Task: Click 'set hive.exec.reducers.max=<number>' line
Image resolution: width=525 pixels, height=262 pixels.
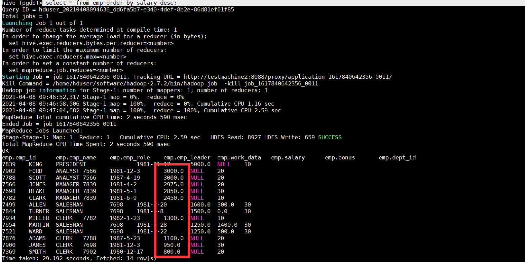Action: click(68, 57)
